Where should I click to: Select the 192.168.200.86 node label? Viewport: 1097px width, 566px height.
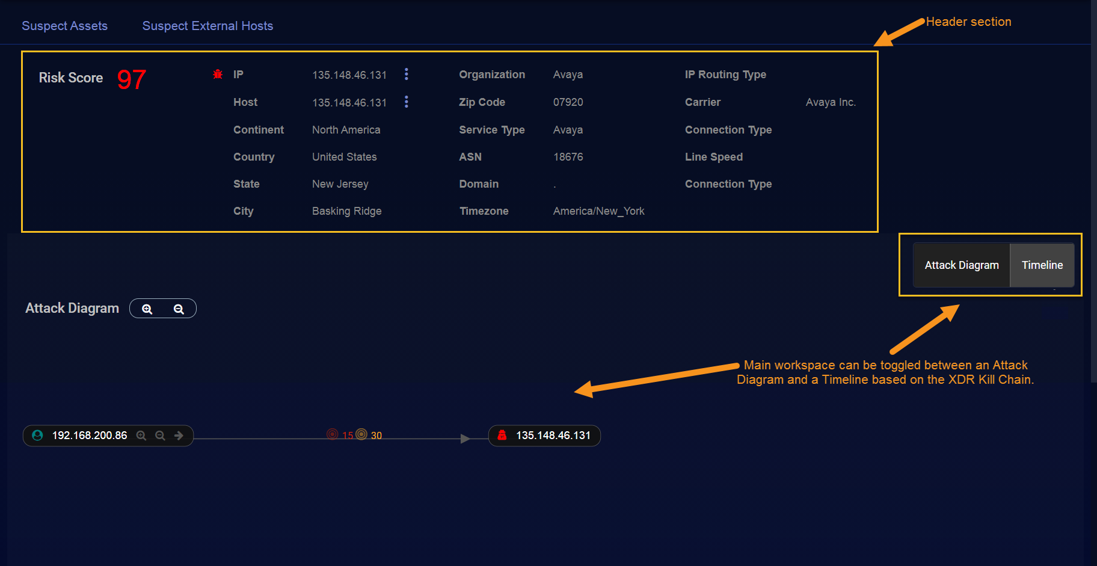click(x=90, y=435)
